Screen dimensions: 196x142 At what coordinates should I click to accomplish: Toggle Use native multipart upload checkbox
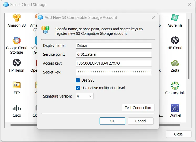click(78, 88)
